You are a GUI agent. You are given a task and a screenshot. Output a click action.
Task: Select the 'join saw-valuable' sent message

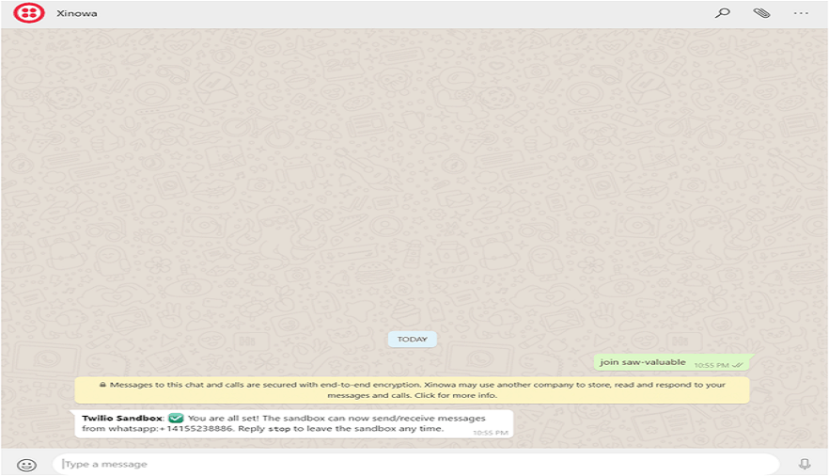click(x=644, y=362)
